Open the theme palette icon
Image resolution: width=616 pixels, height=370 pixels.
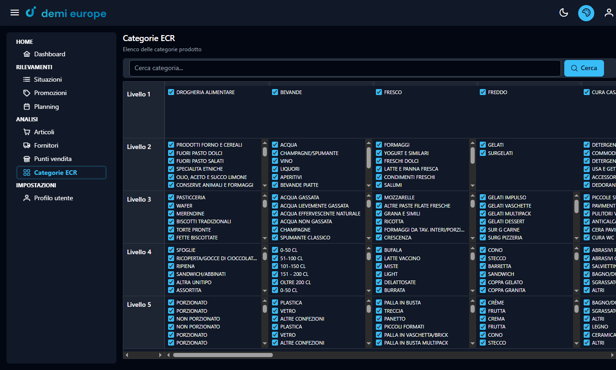(x=586, y=12)
